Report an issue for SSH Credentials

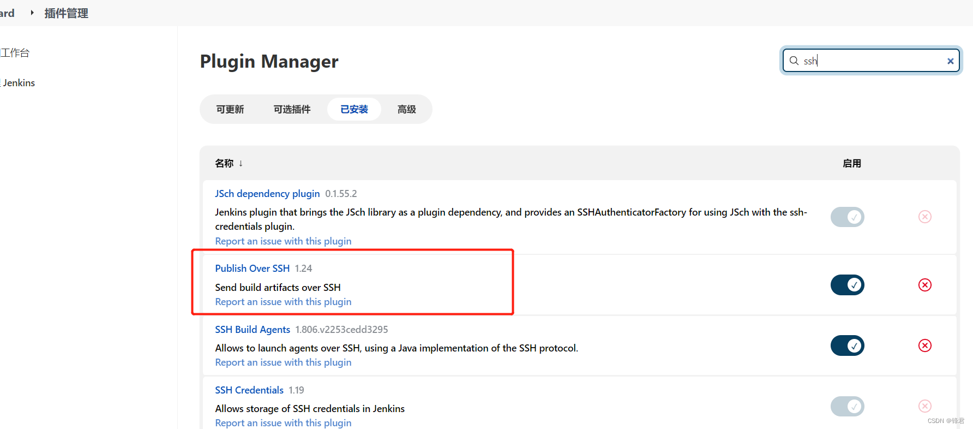click(283, 423)
